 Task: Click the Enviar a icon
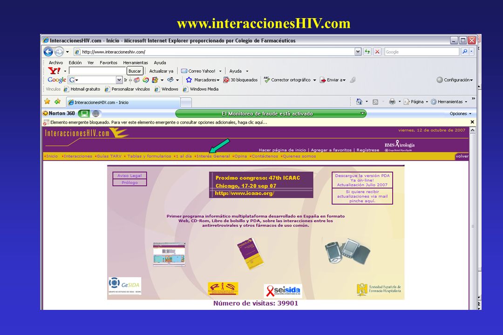[323, 80]
